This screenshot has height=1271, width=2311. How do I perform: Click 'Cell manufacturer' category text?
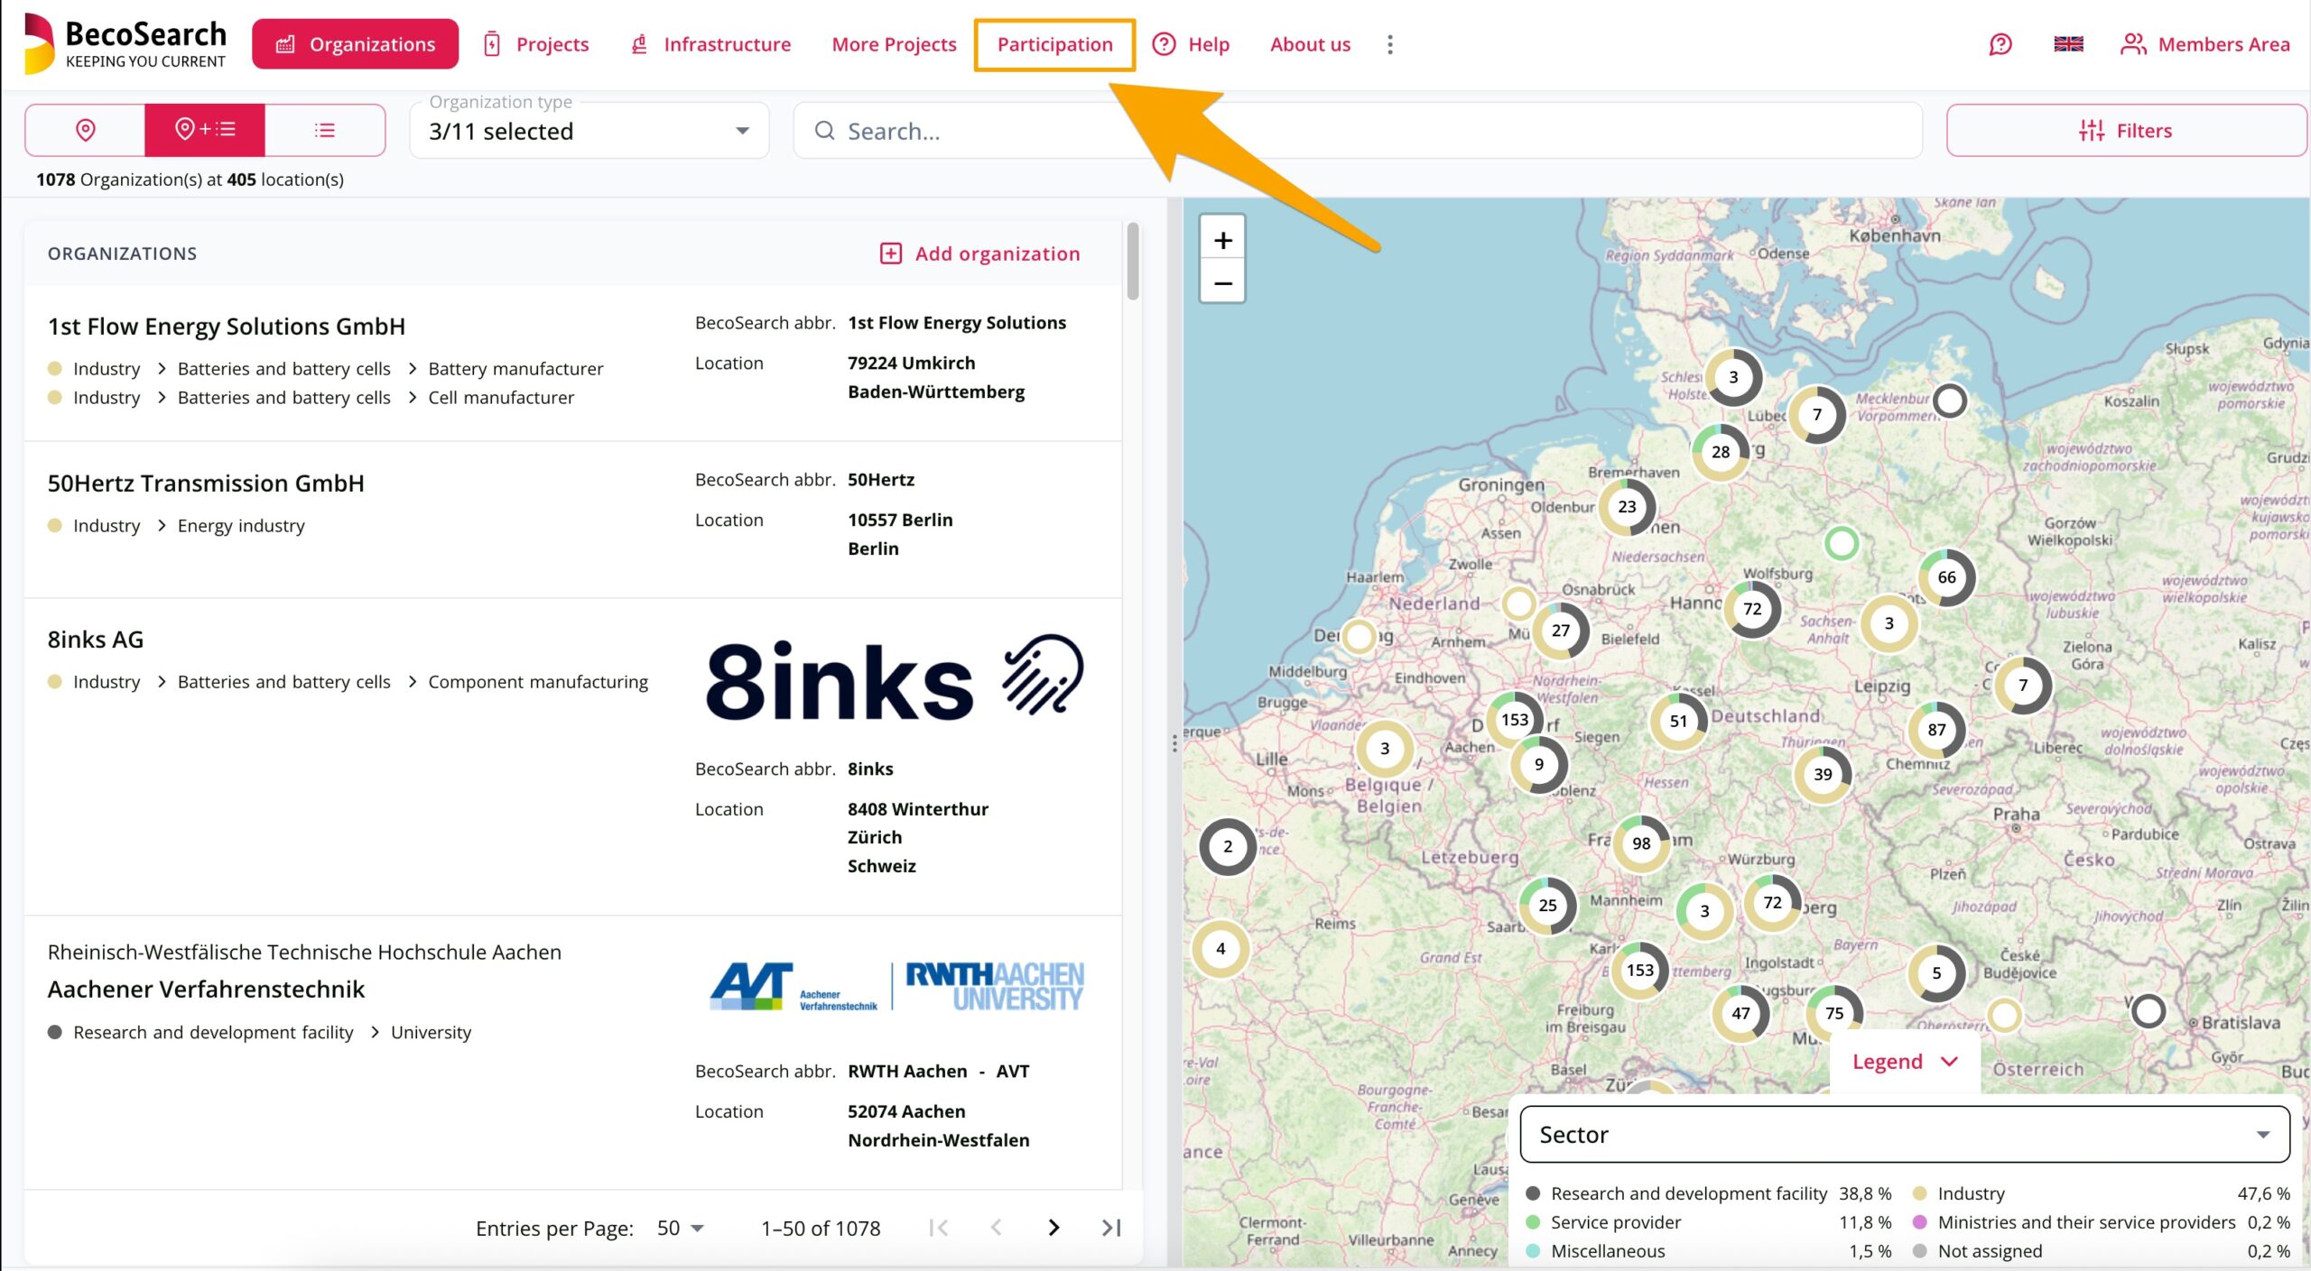pos(501,398)
